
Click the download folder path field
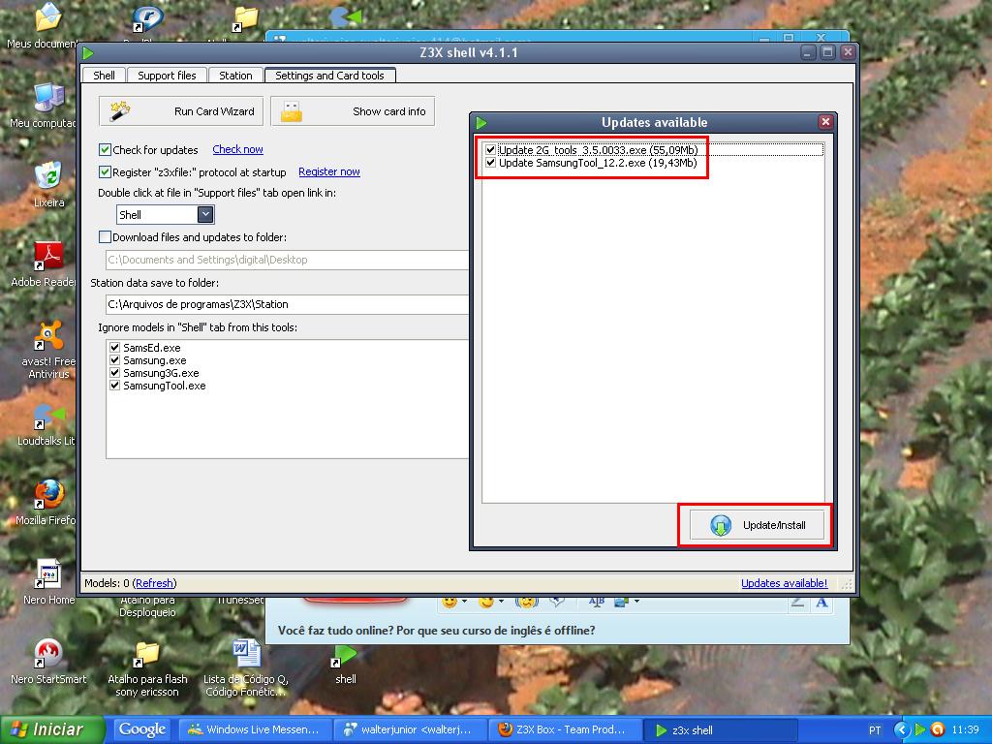287,260
